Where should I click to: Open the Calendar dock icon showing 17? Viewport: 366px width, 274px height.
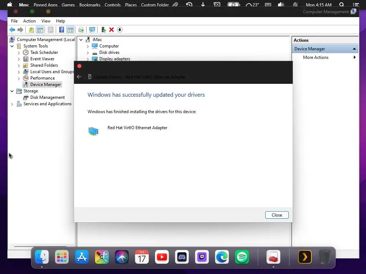pos(142,257)
